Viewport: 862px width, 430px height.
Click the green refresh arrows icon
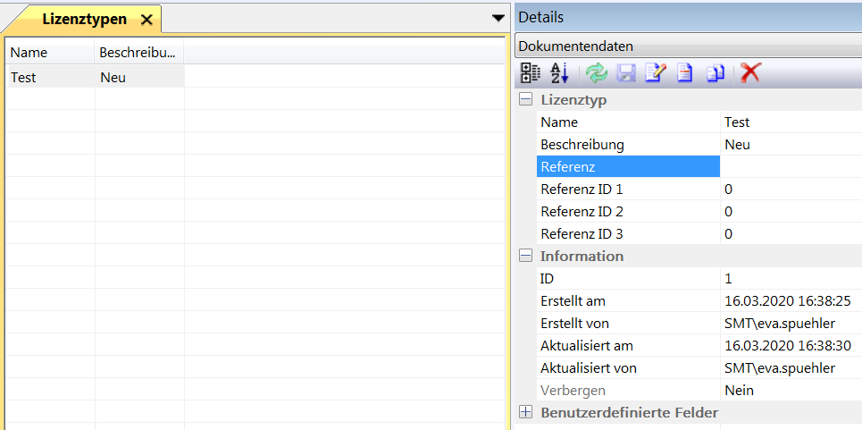tap(596, 74)
